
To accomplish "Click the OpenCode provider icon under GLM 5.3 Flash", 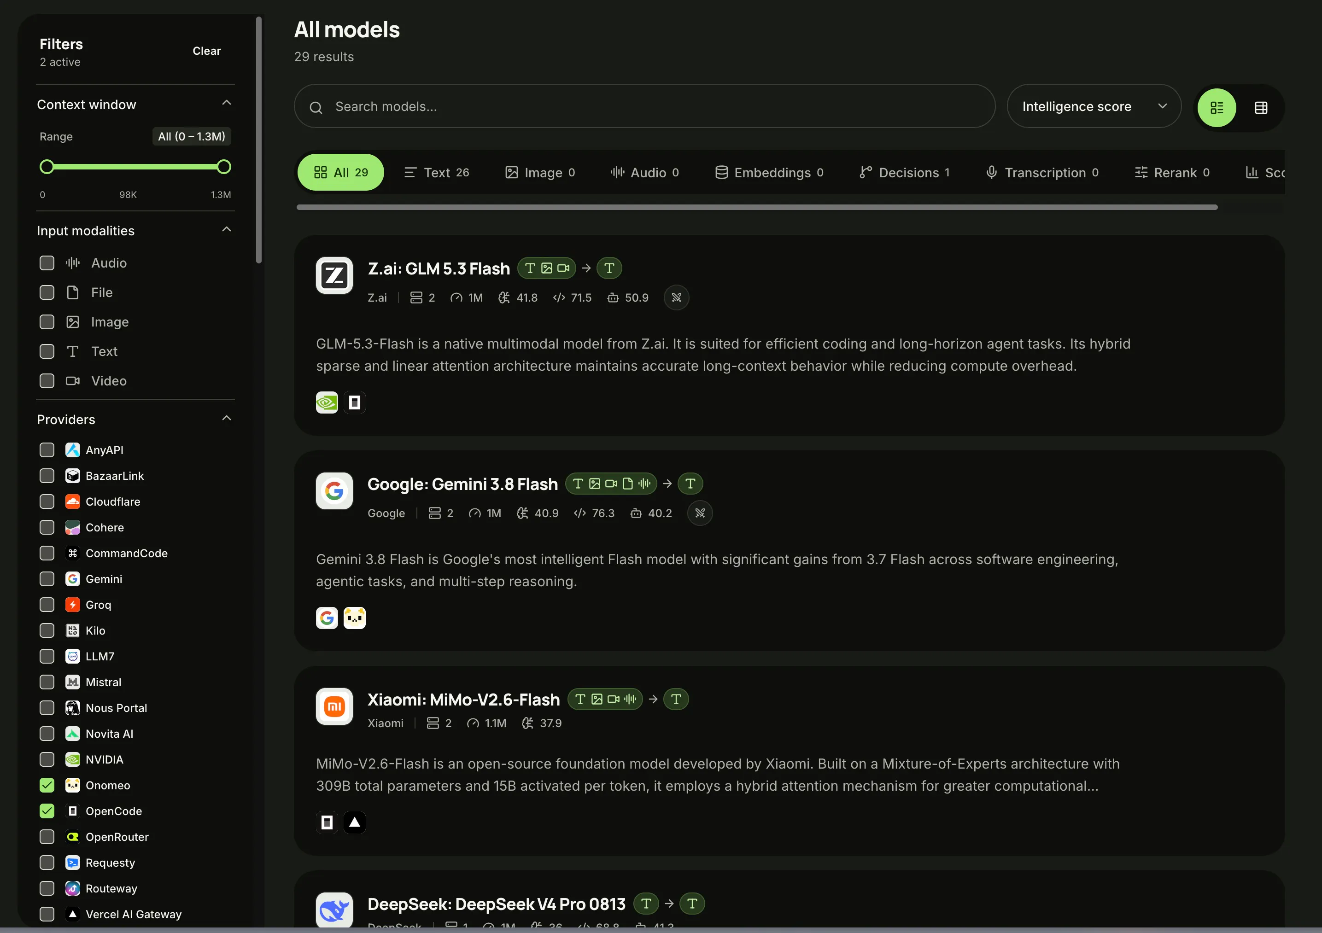I will point(355,402).
